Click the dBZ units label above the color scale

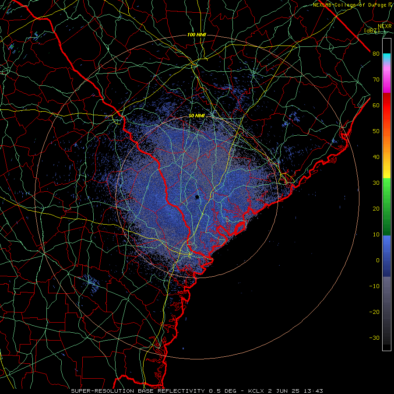372,31
